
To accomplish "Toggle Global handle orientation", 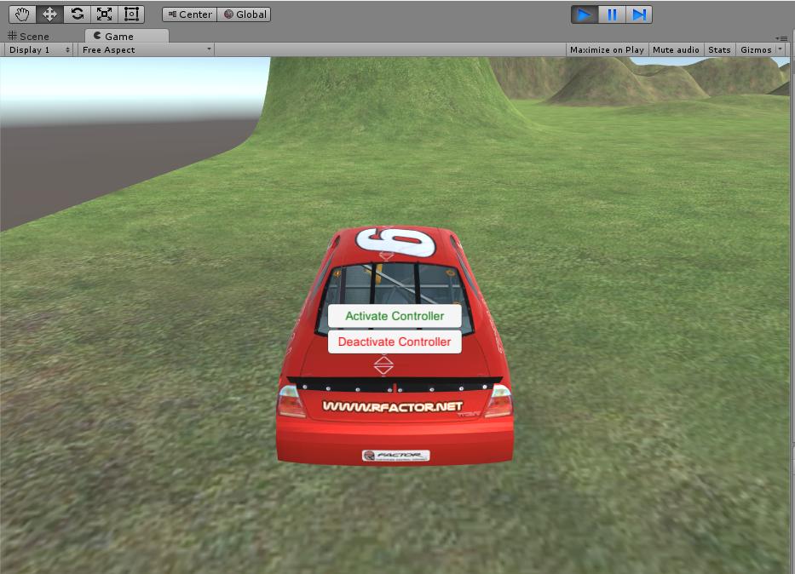I will [244, 14].
